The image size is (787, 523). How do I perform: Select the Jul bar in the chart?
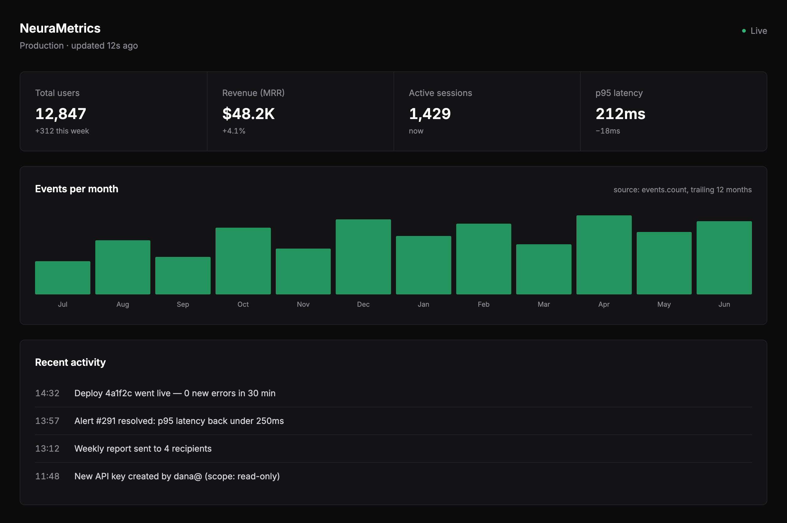point(63,277)
